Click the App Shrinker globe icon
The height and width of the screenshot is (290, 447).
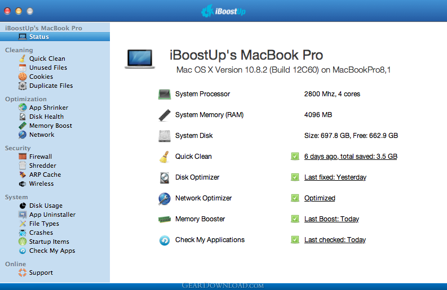23,108
